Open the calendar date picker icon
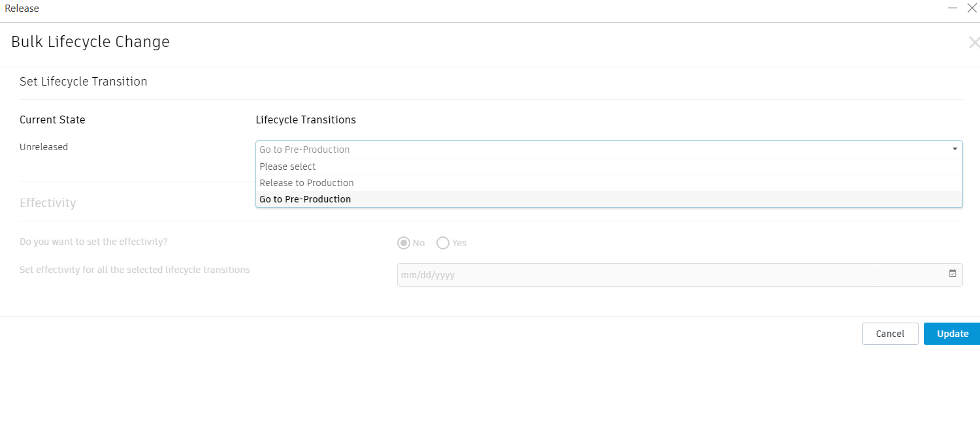 (953, 274)
